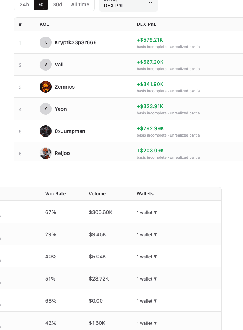Click the Wallets column header
The height and width of the screenshot is (330, 243).
click(x=145, y=194)
